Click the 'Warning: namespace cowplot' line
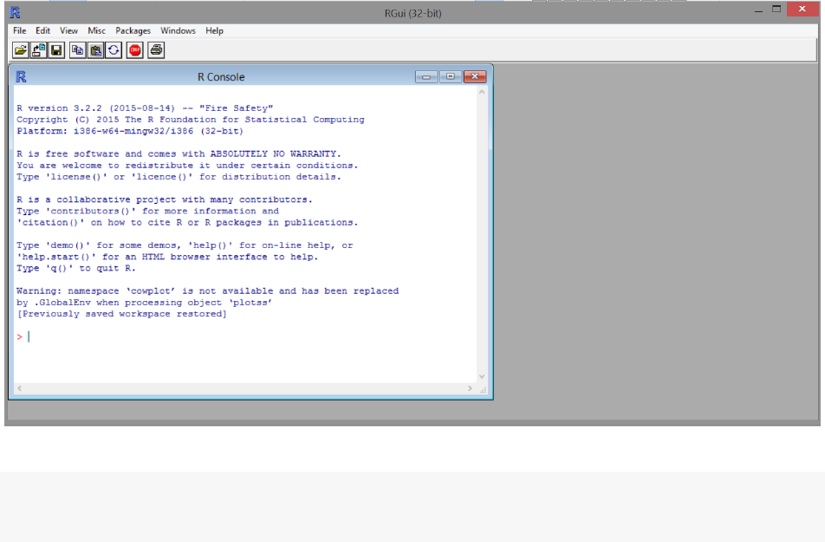This screenshot has width=825, height=542. coord(207,291)
